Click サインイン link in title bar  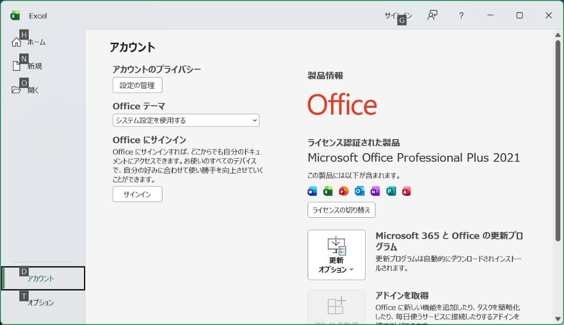[x=398, y=16]
